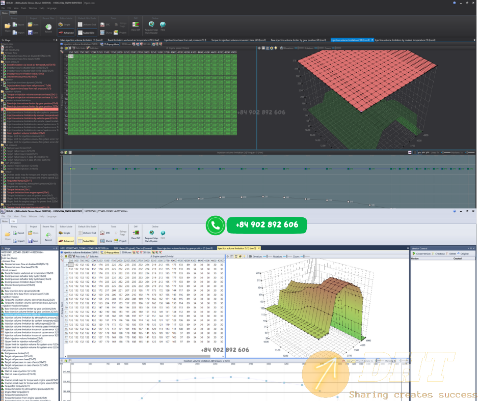This screenshot has height=401, width=479.
Task: Click Request Map Pack Update in lower window
Action: pyautogui.click(x=151, y=237)
